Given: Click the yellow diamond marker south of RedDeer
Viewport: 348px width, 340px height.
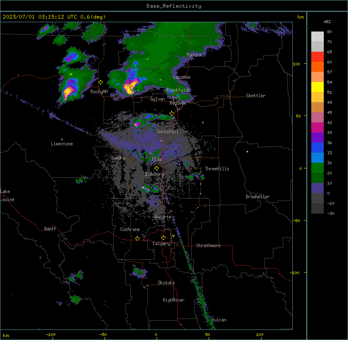Looking at the screenshot, I should [x=172, y=113].
